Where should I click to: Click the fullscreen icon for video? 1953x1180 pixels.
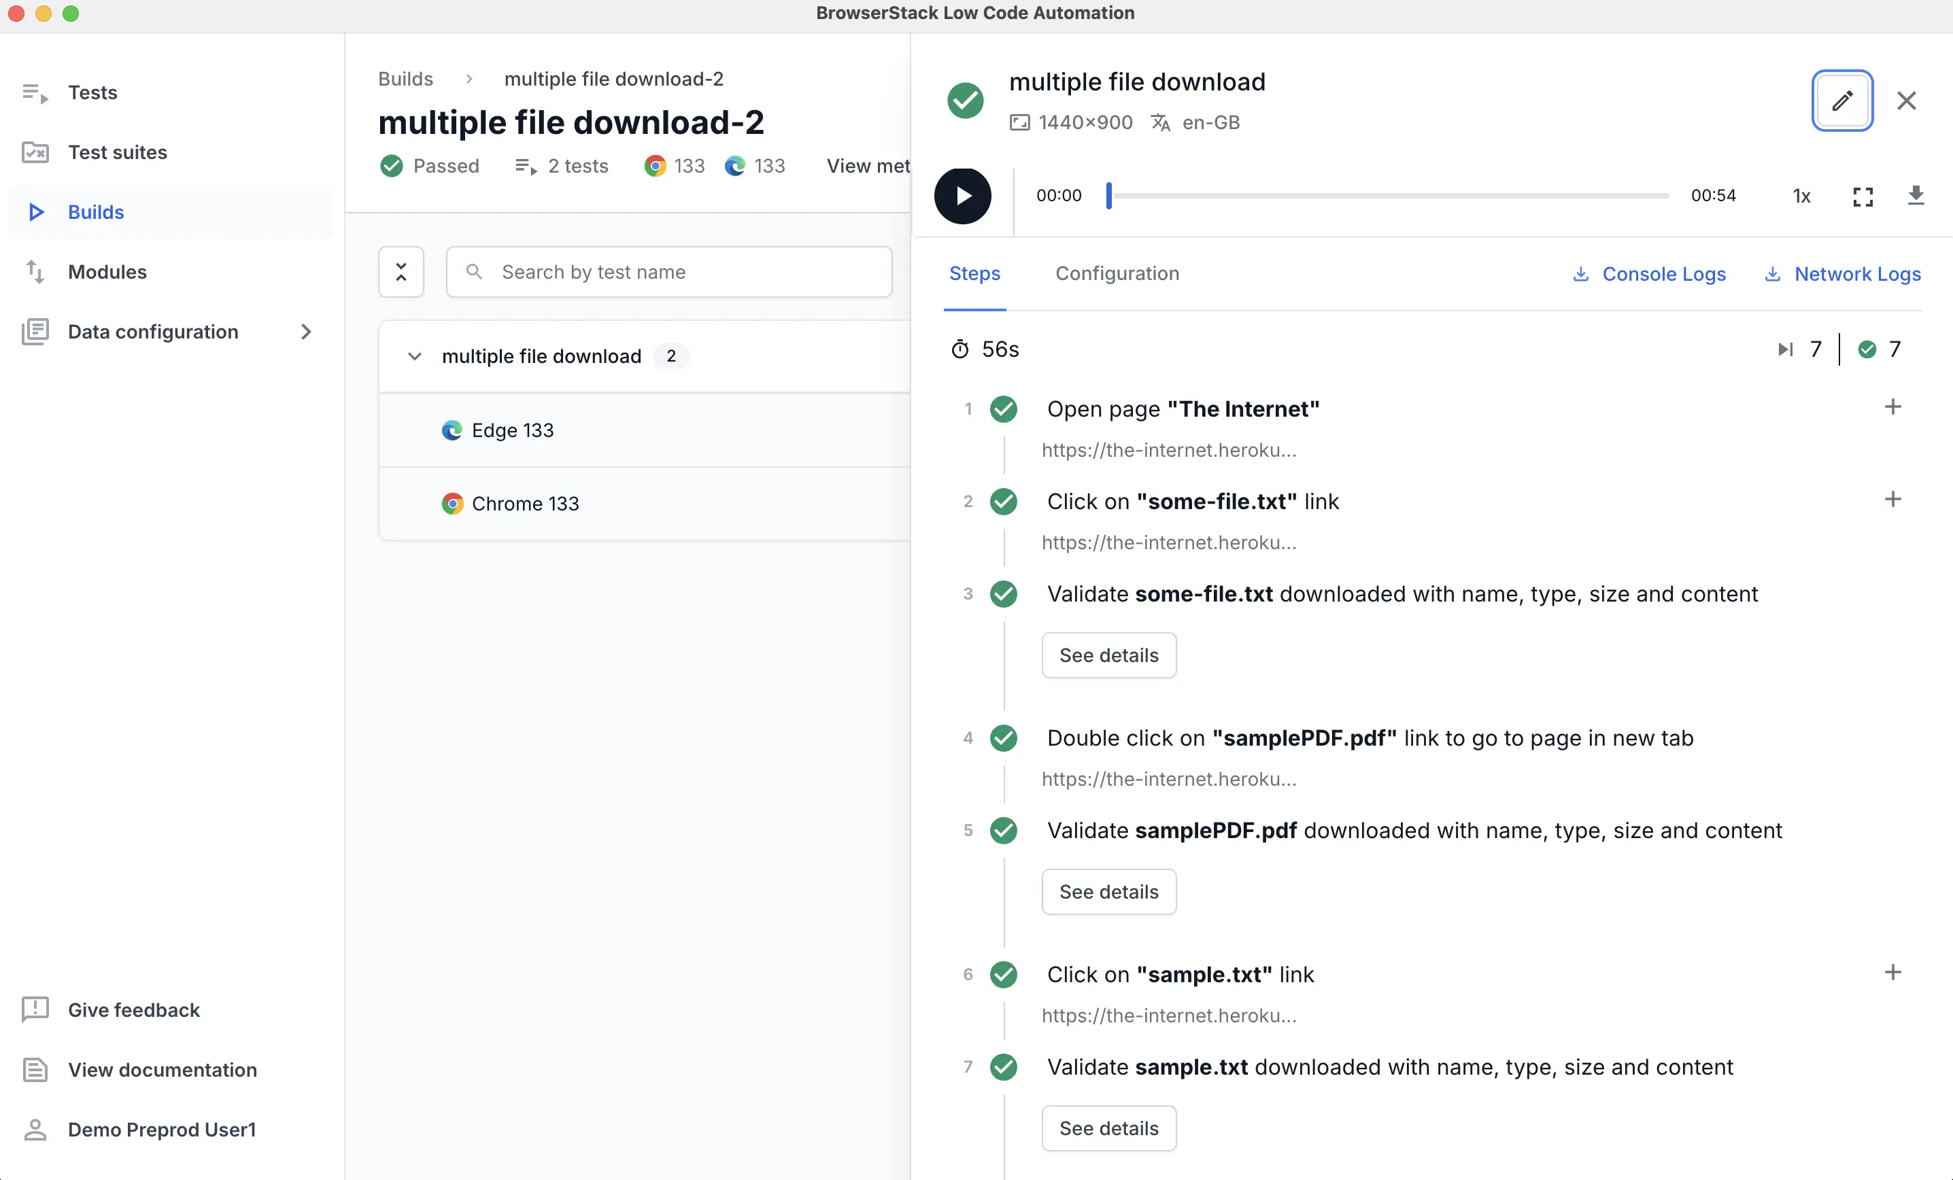click(1863, 194)
